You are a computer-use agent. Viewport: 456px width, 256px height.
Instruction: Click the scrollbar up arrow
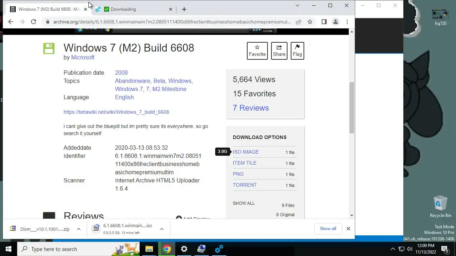click(352, 32)
